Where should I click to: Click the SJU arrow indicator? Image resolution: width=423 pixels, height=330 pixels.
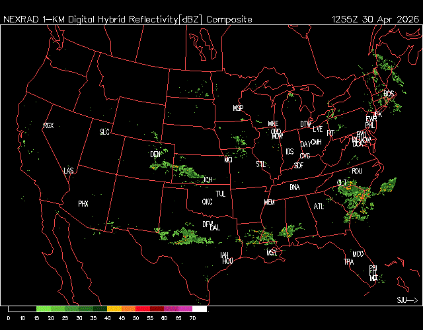point(407,300)
